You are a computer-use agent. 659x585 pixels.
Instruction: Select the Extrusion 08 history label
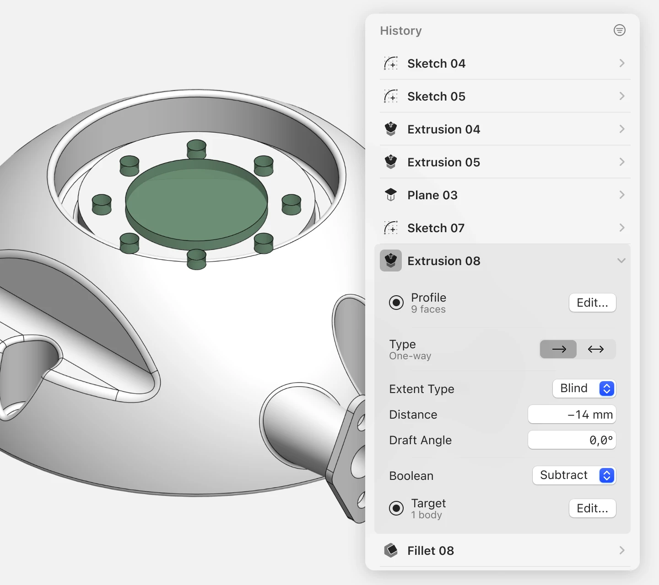(x=444, y=261)
